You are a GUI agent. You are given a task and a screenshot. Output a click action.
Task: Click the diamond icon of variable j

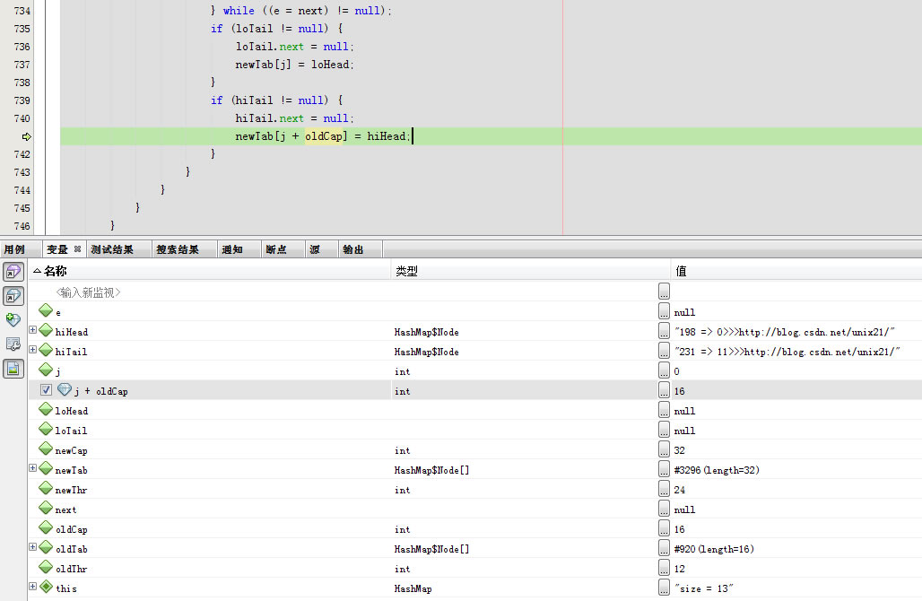pyautogui.click(x=46, y=370)
